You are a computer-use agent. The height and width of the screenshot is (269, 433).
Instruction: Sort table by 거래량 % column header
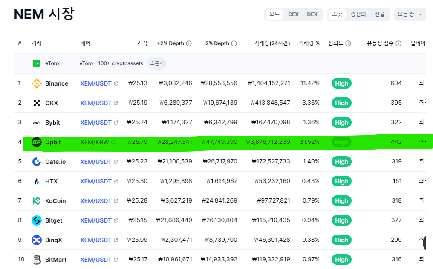tap(309, 43)
